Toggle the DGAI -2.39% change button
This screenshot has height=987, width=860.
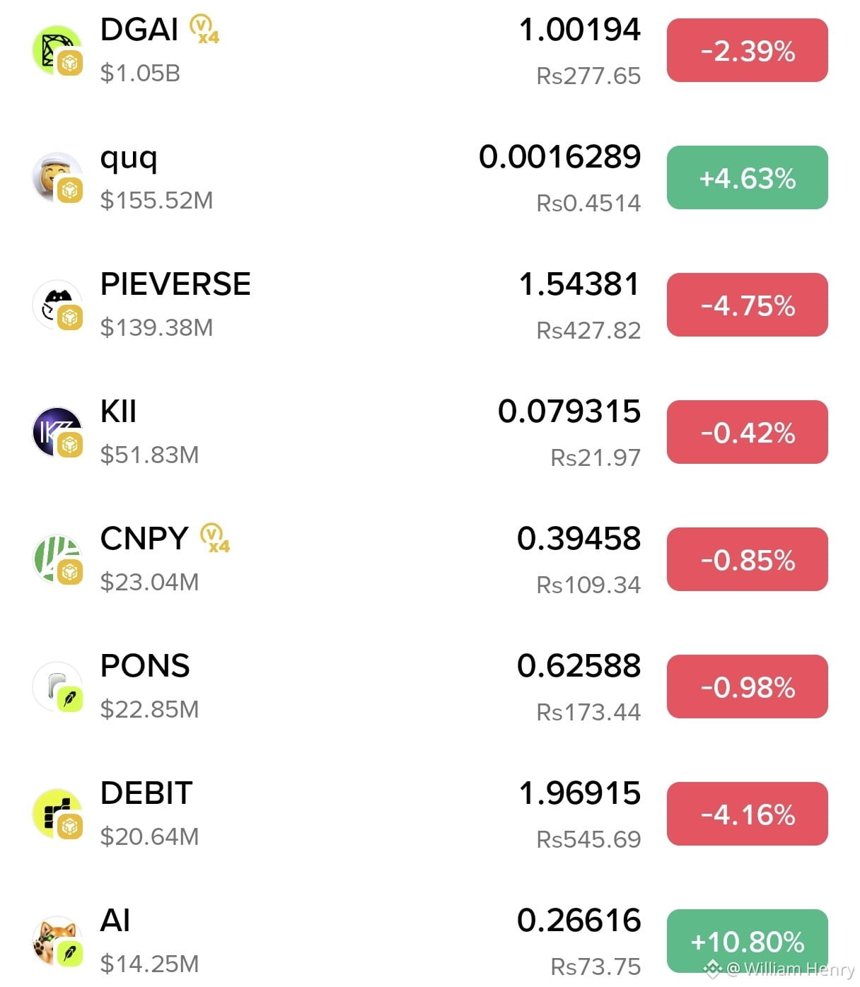(x=747, y=50)
